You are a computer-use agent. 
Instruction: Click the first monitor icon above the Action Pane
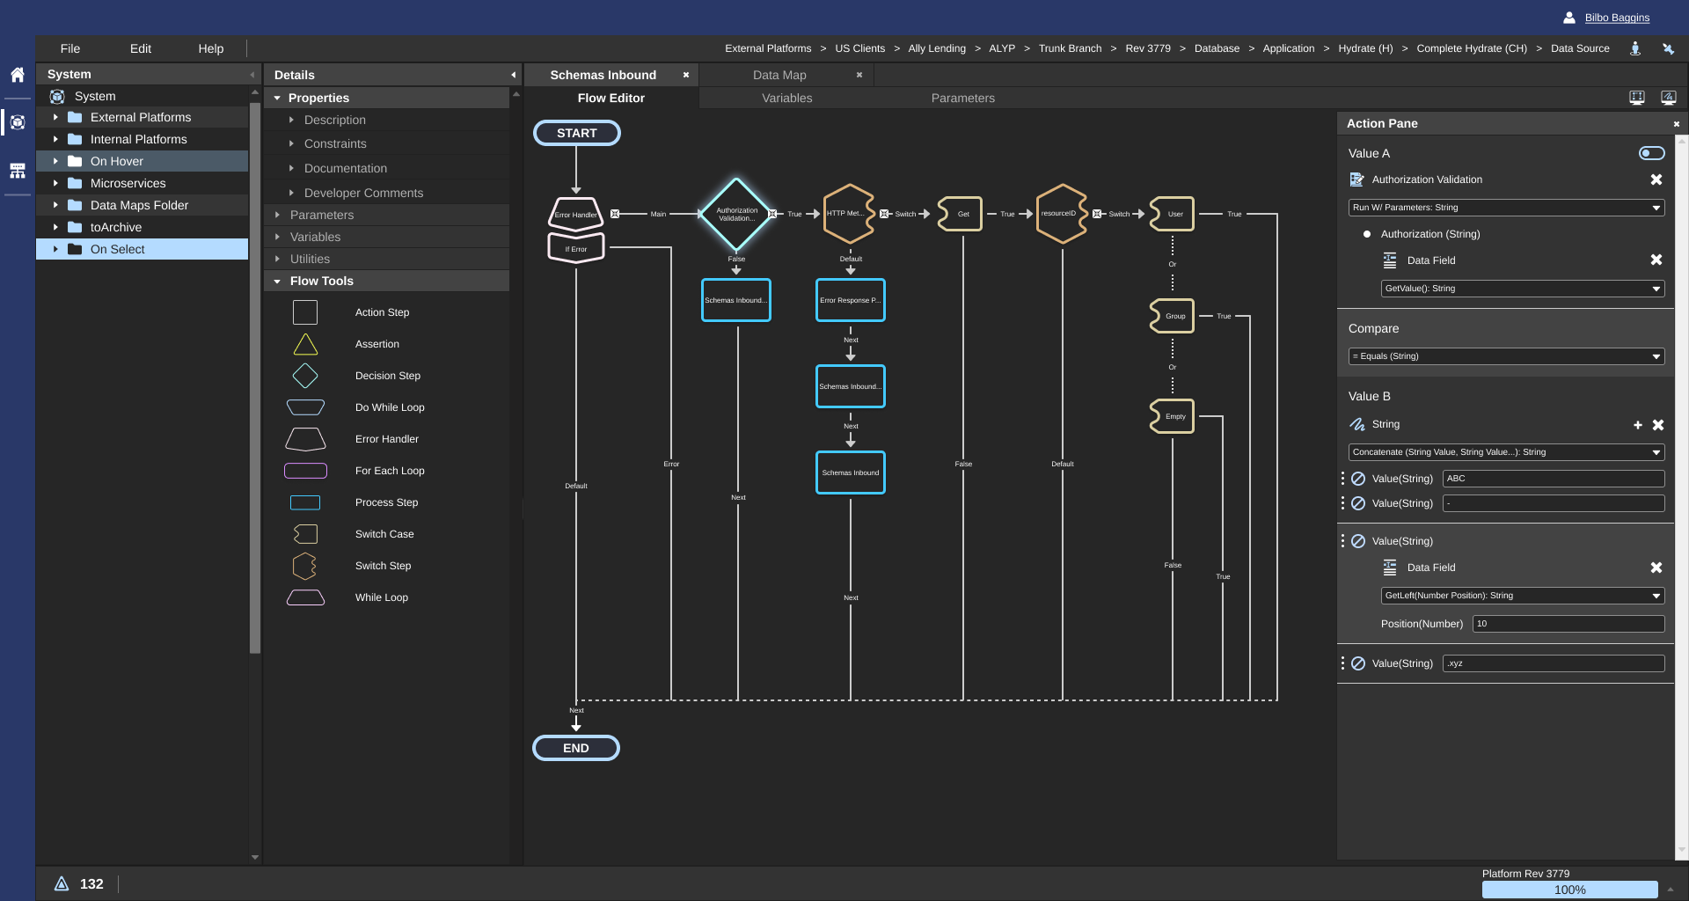[x=1636, y=98]
